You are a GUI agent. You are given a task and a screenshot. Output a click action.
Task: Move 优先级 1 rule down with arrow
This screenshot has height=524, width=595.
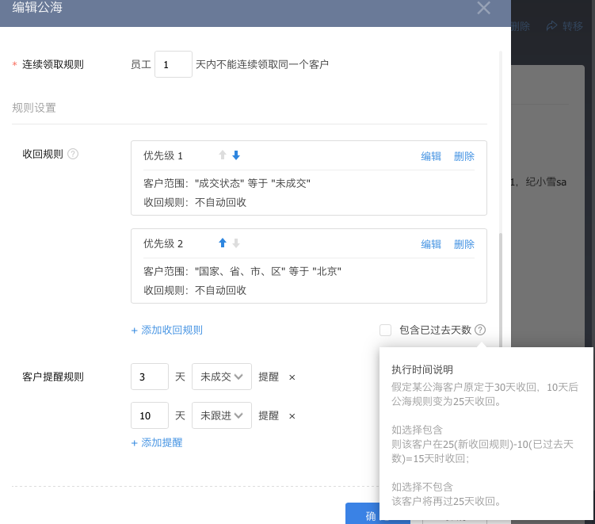click(x=236, y=155)
